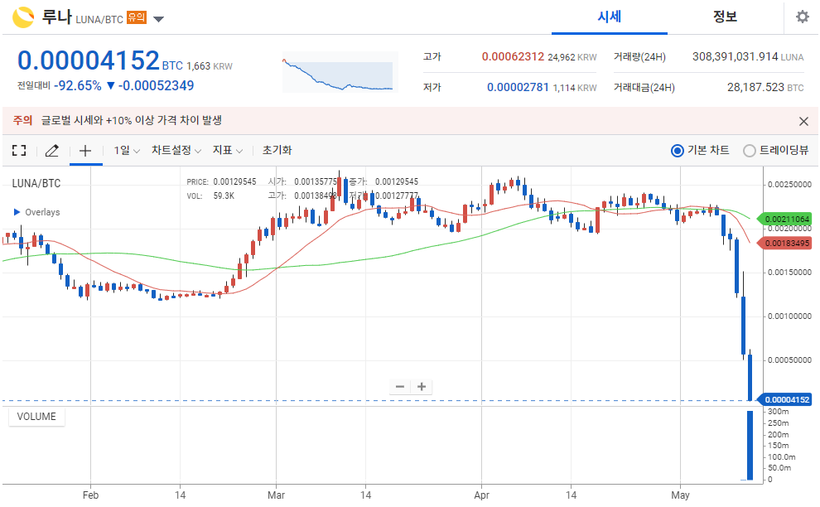Viewport: 820px width, 507px height.
Task: Open the 1일 interval dropdown
Action: (x=127, y=151)
